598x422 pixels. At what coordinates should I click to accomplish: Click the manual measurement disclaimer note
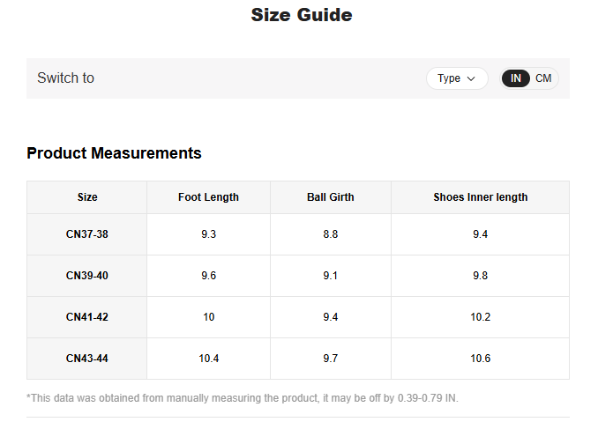pyautogui.click(x=243, y=398)
